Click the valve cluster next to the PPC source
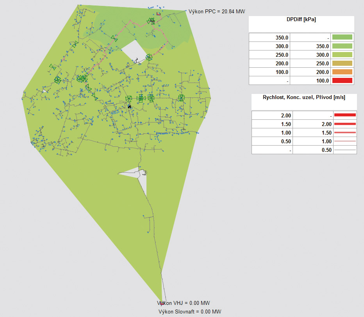The width and height of the screenshot is (364, 317). [x=151, y=21]
